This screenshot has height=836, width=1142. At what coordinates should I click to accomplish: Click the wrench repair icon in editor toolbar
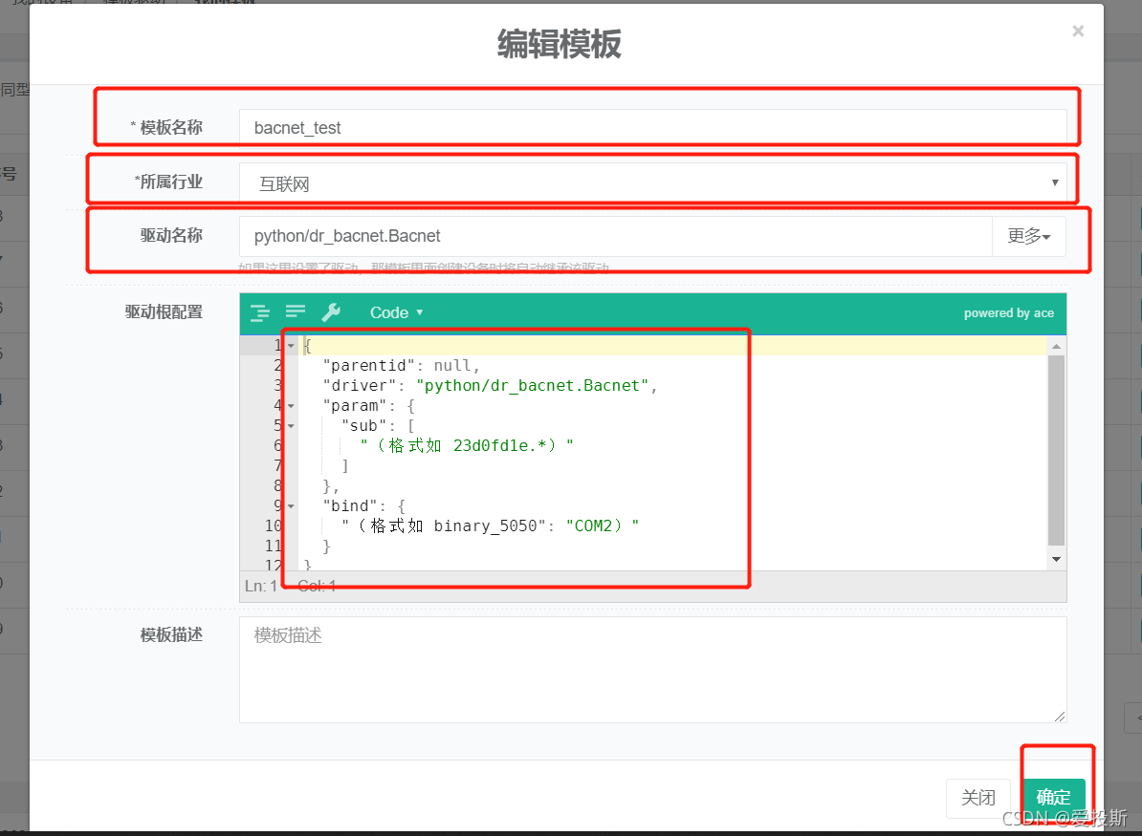point(331,312)
